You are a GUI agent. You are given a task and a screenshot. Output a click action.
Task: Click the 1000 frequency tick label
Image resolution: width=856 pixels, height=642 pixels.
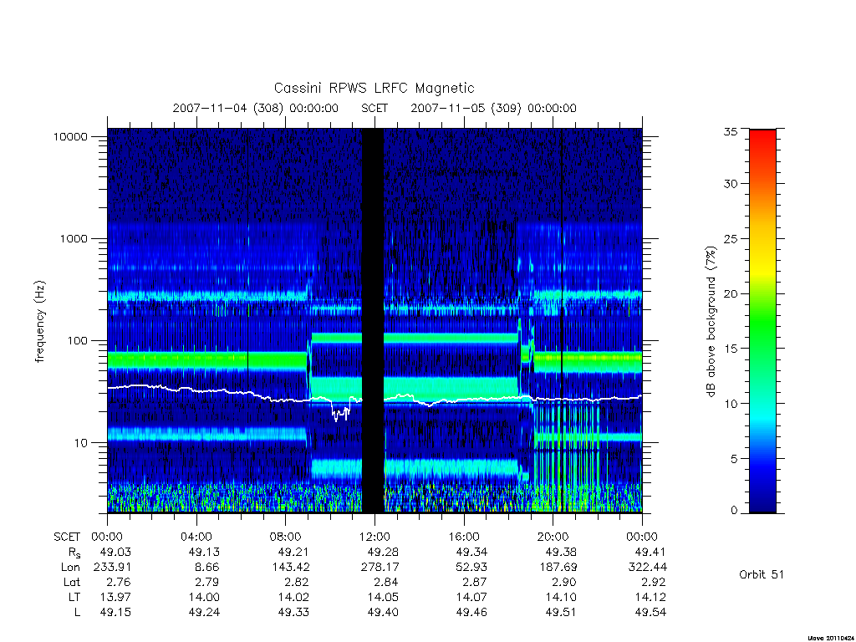74,239
